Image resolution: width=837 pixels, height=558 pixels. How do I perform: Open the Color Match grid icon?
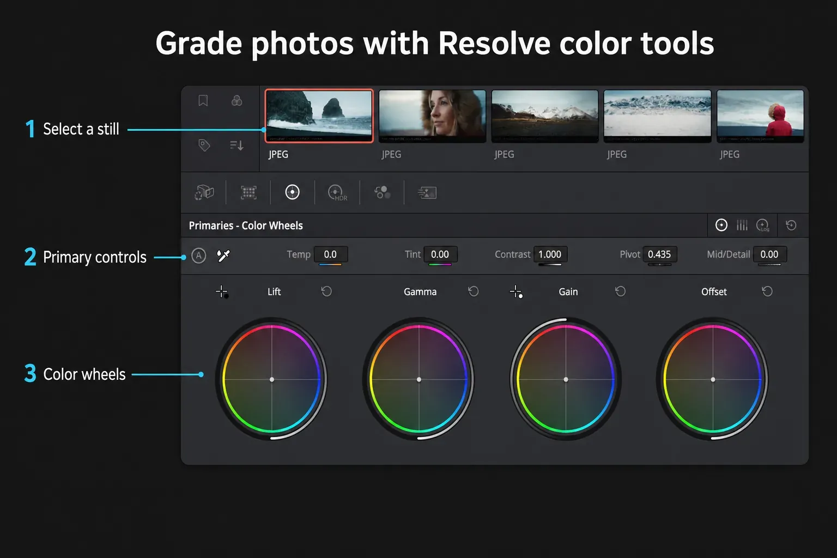coord(248,192)
